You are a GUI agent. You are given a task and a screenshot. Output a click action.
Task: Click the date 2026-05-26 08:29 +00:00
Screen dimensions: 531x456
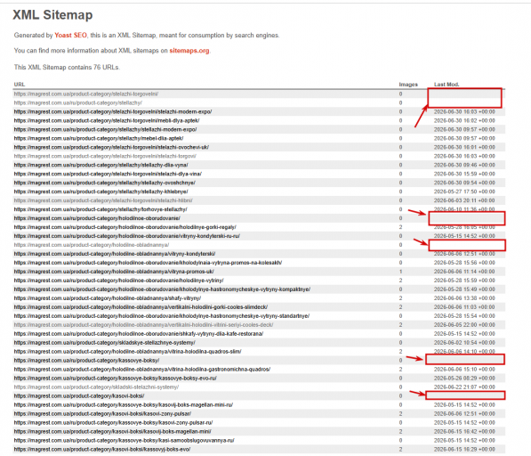click(x=464, y=379)
